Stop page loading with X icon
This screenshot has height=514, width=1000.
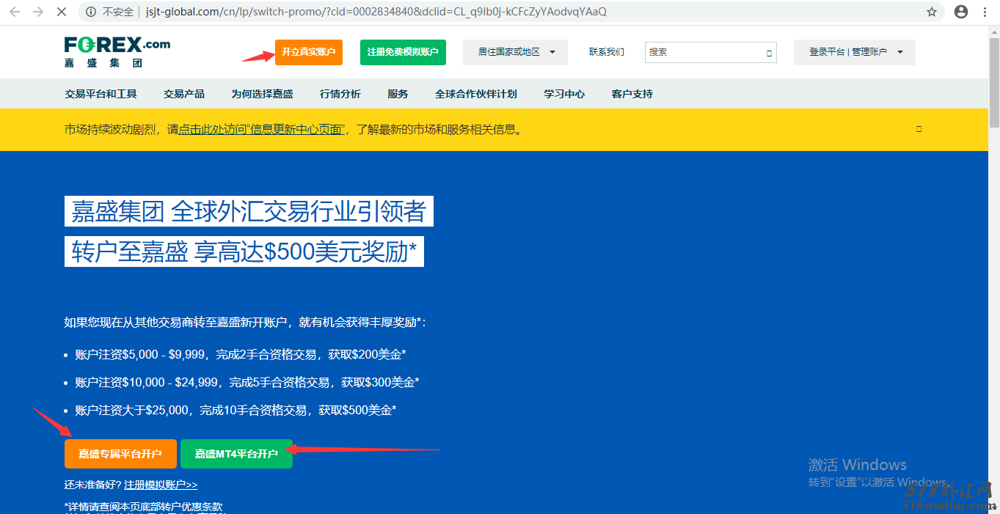tap(62, 12)
